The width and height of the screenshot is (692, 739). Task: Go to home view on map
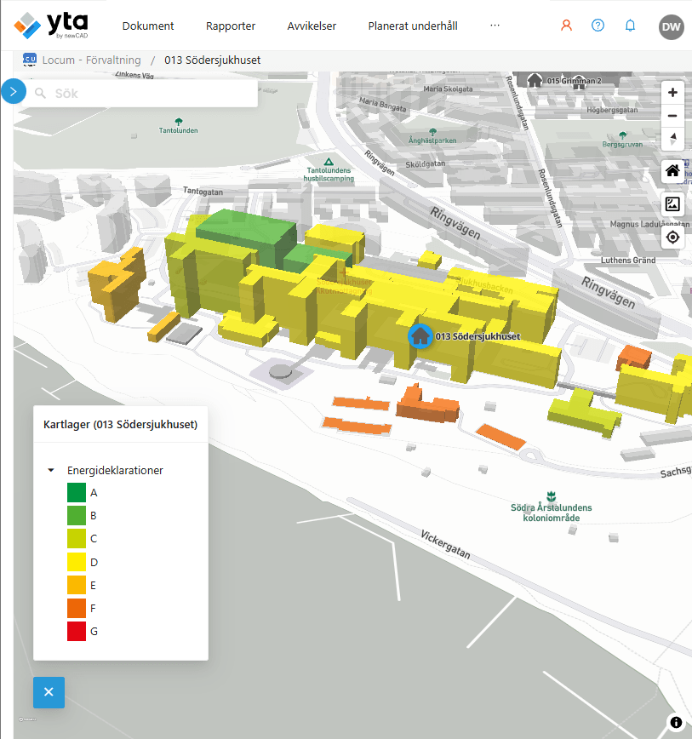672,170
